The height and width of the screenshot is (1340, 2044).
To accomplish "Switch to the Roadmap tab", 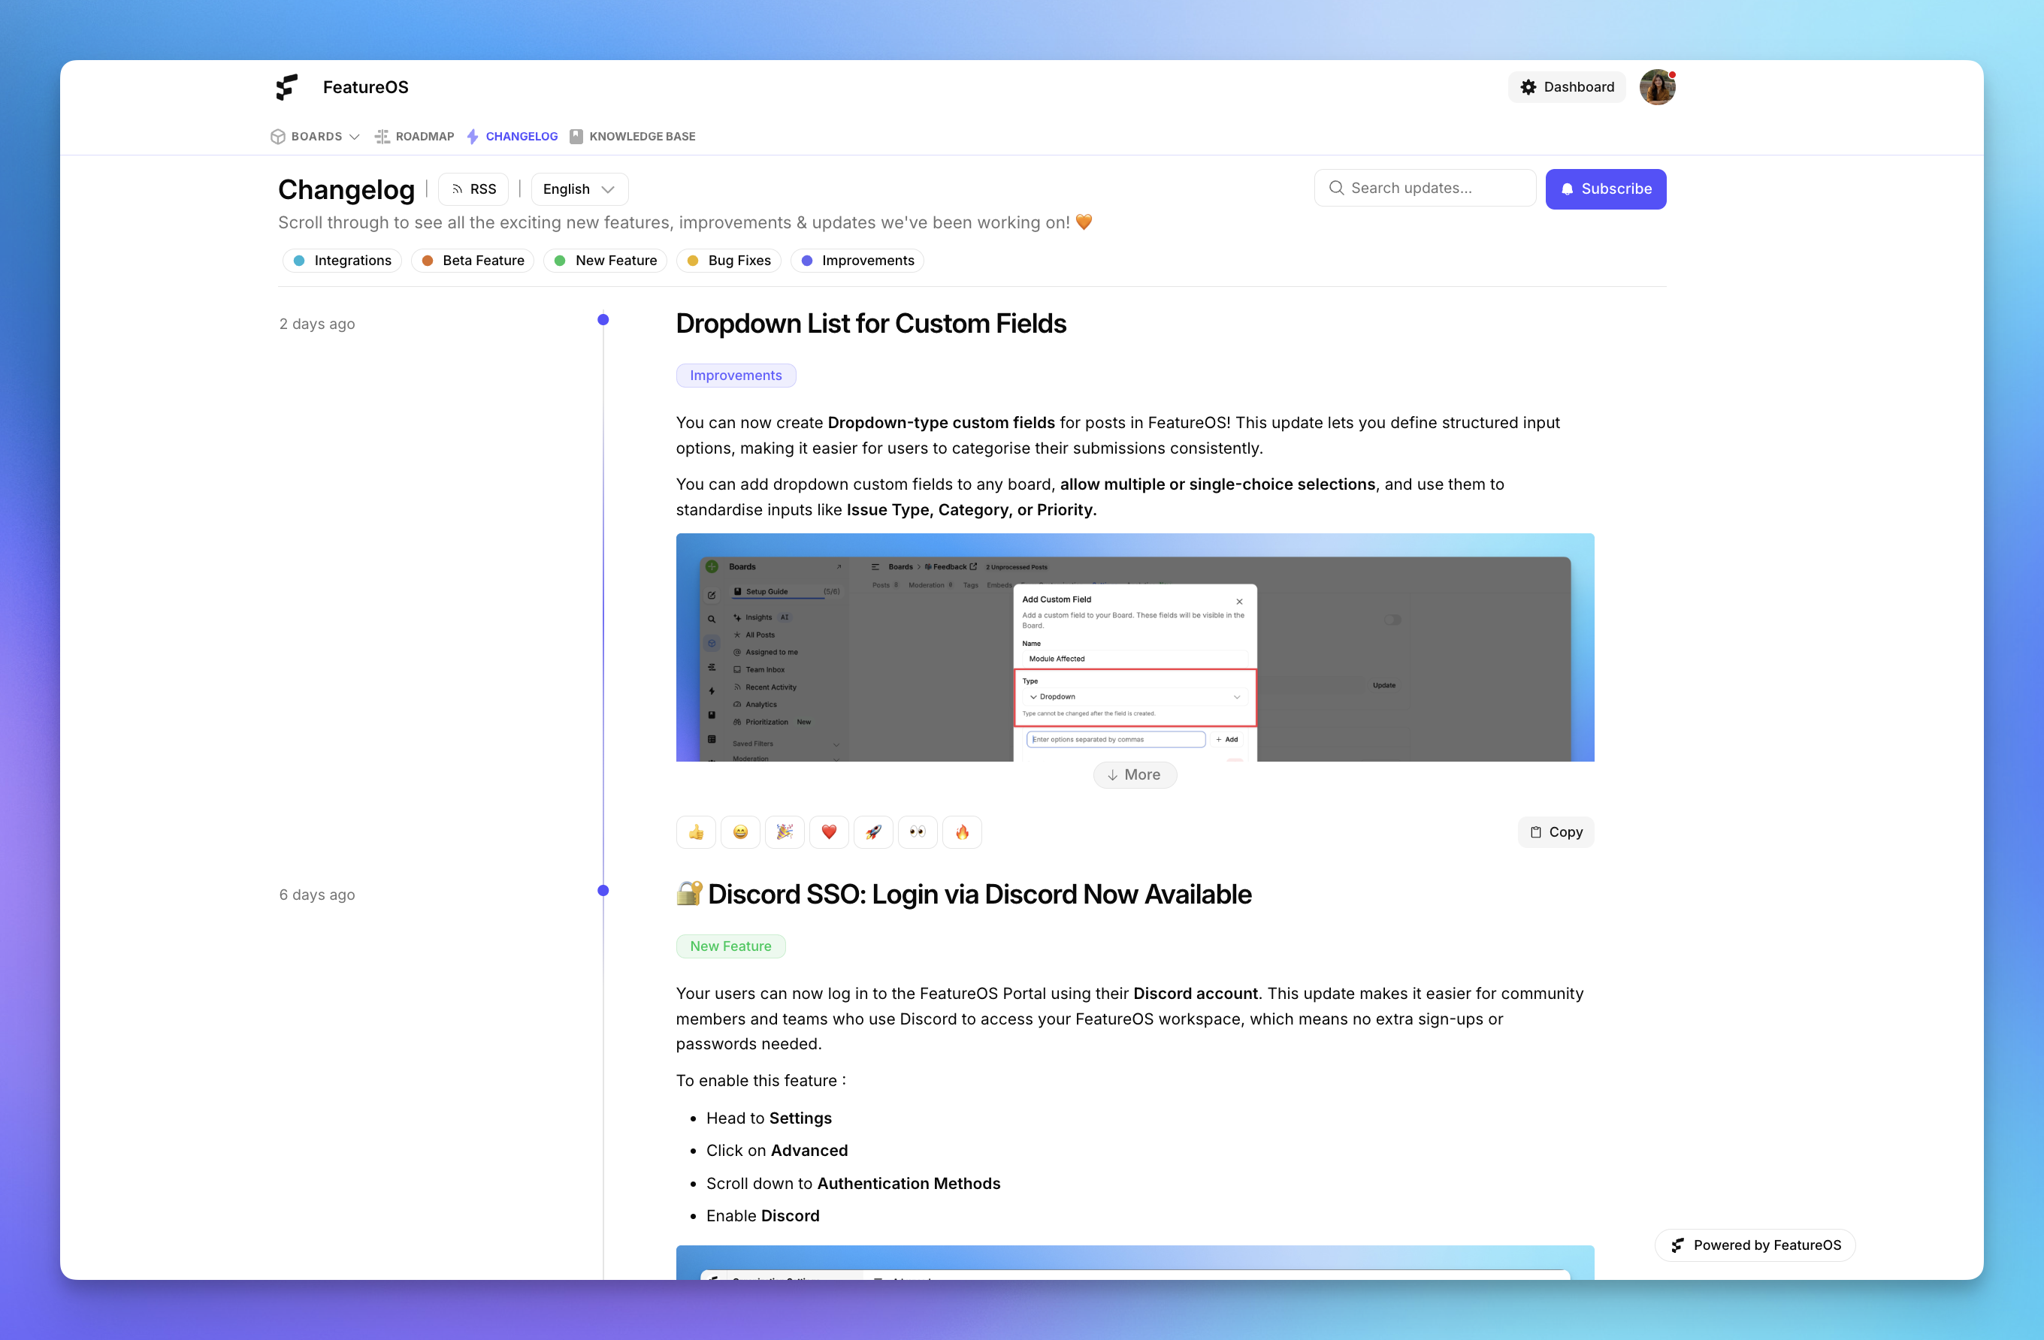I will 414,136.
